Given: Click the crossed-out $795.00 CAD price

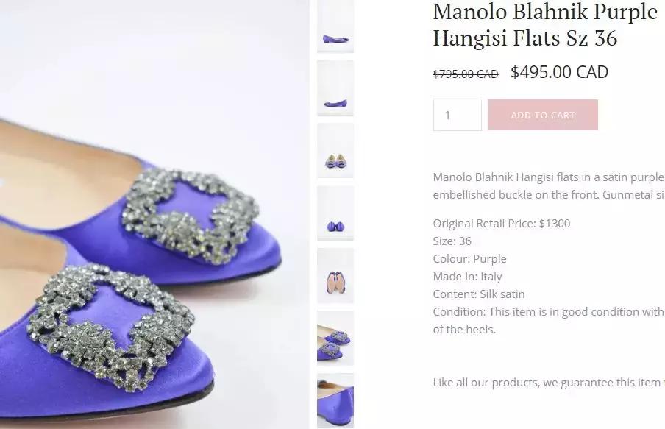Looking at the screenshot, I should click(x=466, y=74).
